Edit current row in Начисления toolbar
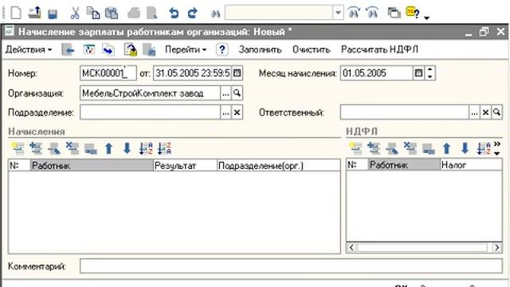510x287 pixels. coord(54,148)
